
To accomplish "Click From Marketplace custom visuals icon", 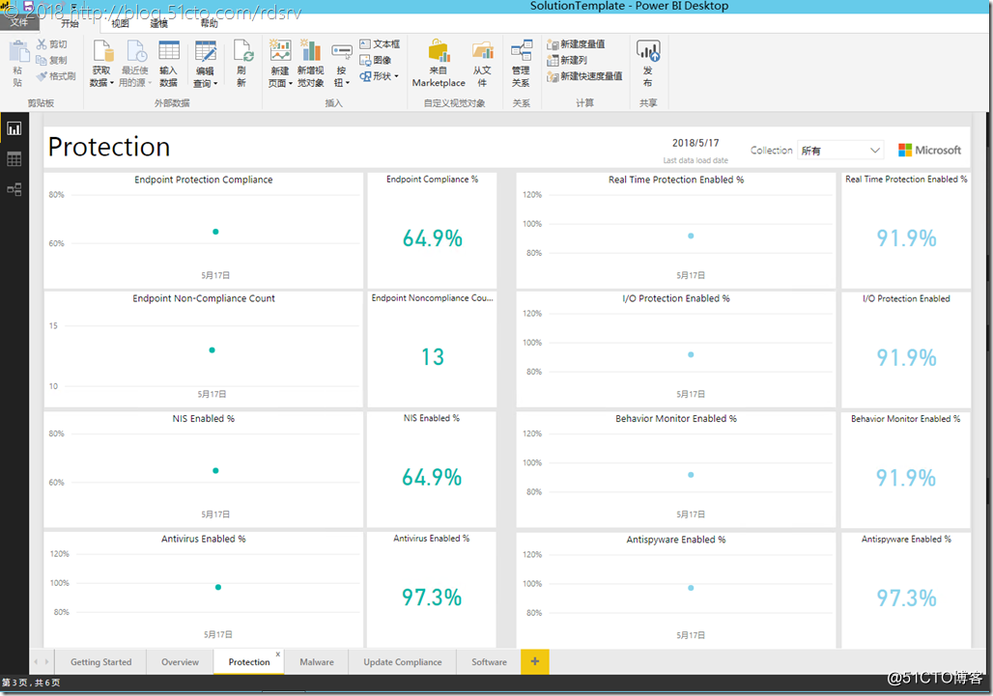I will (x=439, y=52).
